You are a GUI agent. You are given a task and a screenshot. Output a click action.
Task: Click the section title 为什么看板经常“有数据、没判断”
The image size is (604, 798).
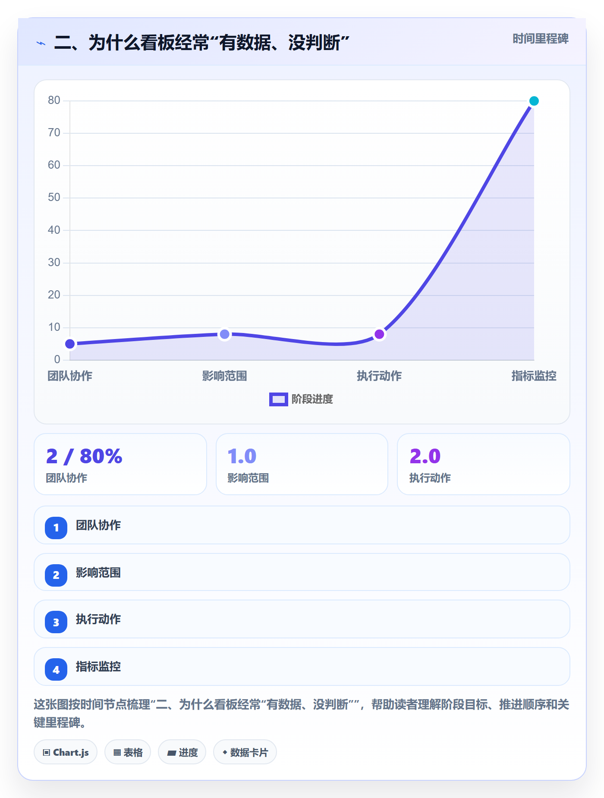coord(201,43)
